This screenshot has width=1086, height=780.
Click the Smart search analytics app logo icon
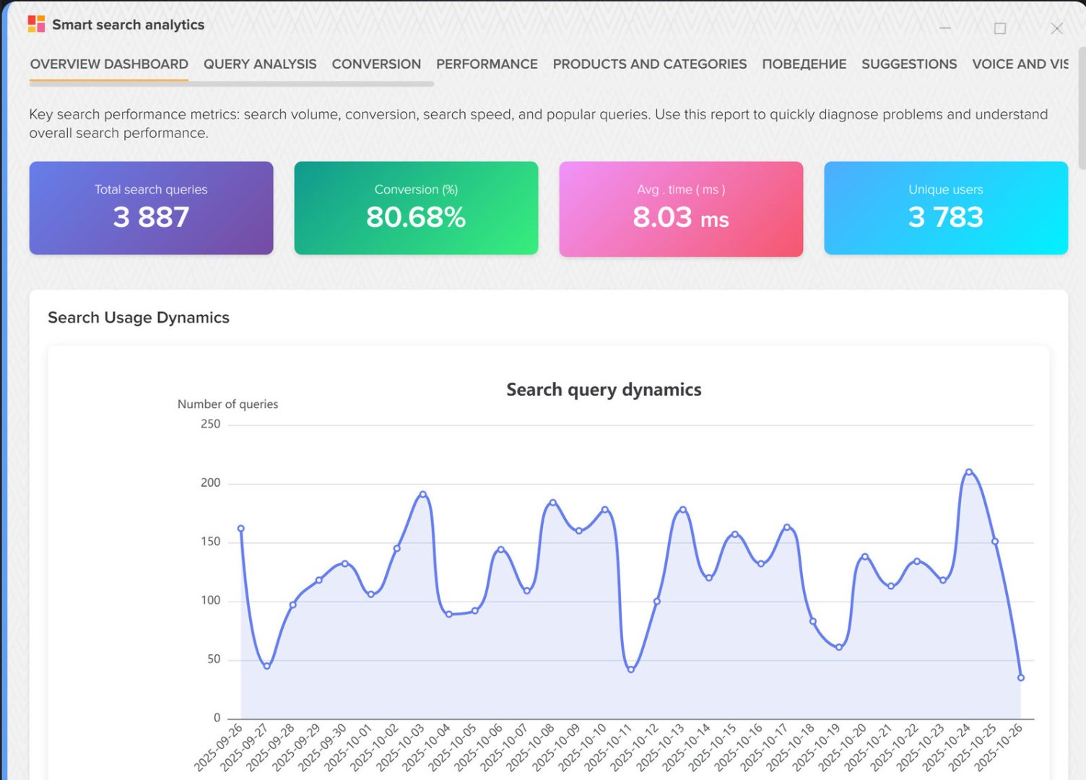pyautogui.click(x=36, y=24)
